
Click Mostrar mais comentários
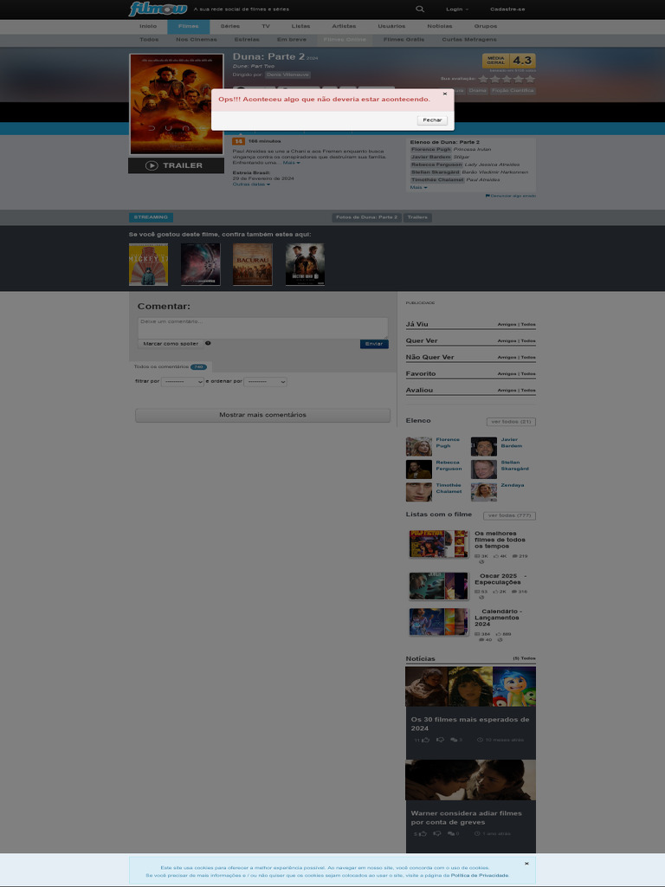[262, 415]
